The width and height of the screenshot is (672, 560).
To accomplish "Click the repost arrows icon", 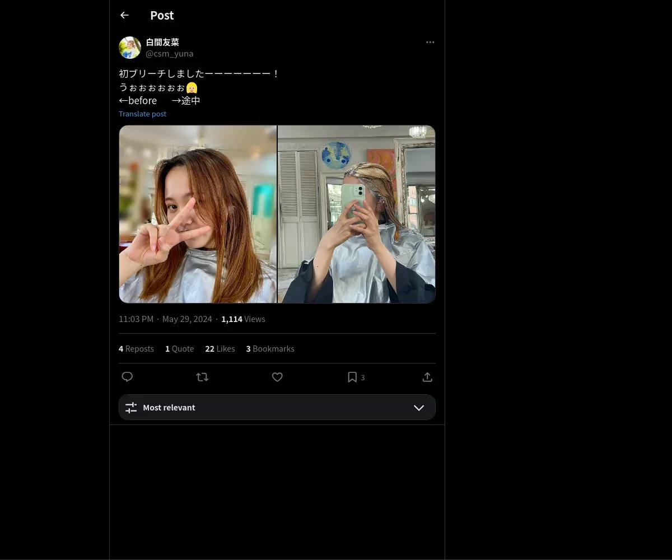I will coord(202,377).
